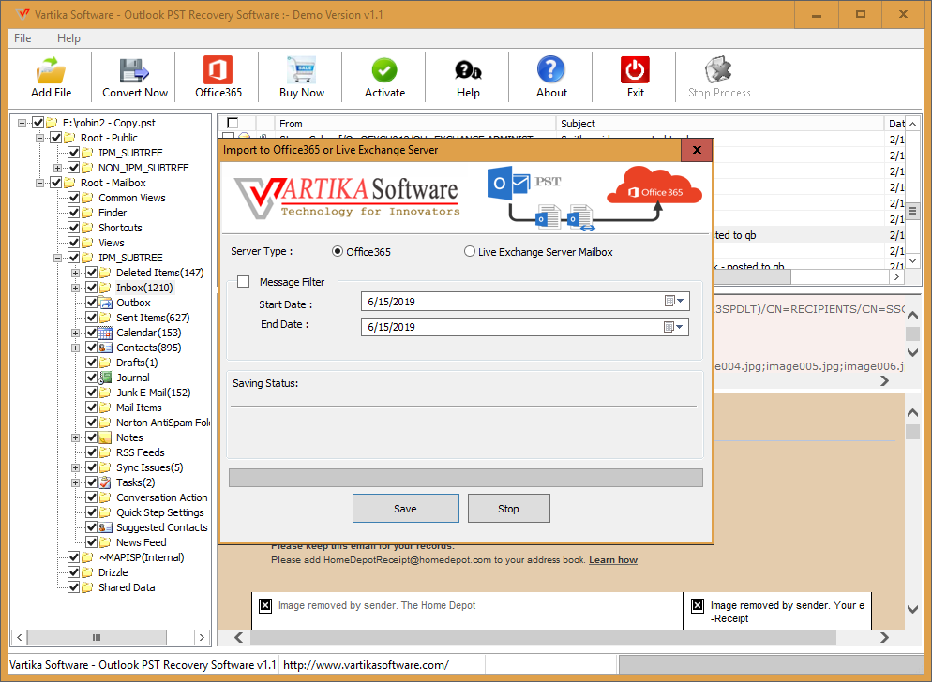
Task: Select the Outbox folder icon
Action: point(105,303)
